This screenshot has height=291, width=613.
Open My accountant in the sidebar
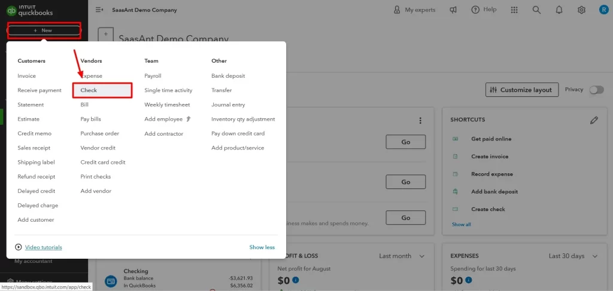point(34,261)
